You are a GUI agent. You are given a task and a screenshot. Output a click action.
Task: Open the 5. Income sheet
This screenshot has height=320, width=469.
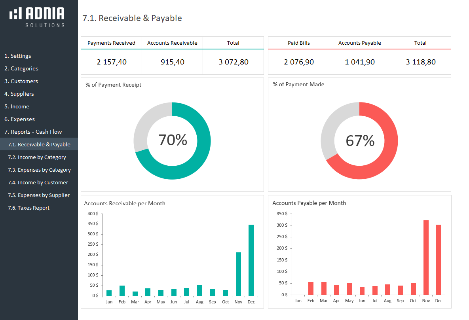click(17, 106)
